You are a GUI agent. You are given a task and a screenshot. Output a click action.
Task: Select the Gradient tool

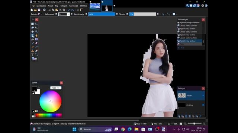click(36, 40)
